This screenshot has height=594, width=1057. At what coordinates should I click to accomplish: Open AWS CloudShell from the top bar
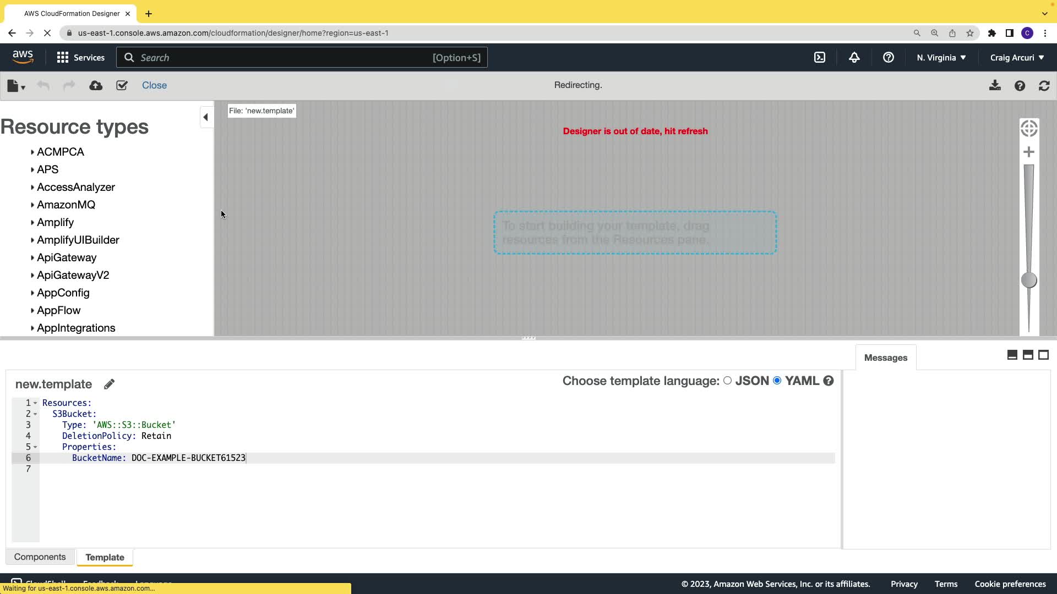(820, 57)
